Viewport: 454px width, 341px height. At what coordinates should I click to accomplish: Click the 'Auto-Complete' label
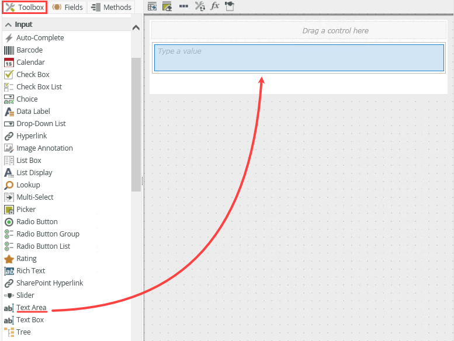(x=40, y=38)
